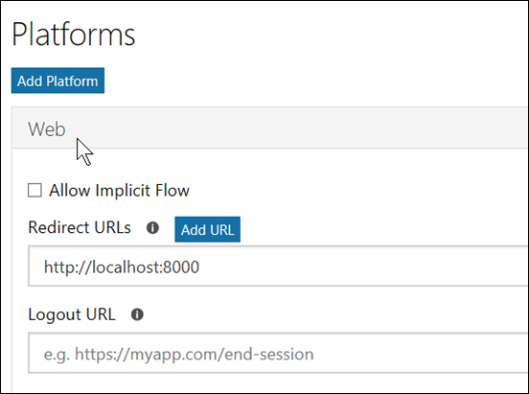Select the Web platform header
529x394 pixels.
tap(270, 127)
